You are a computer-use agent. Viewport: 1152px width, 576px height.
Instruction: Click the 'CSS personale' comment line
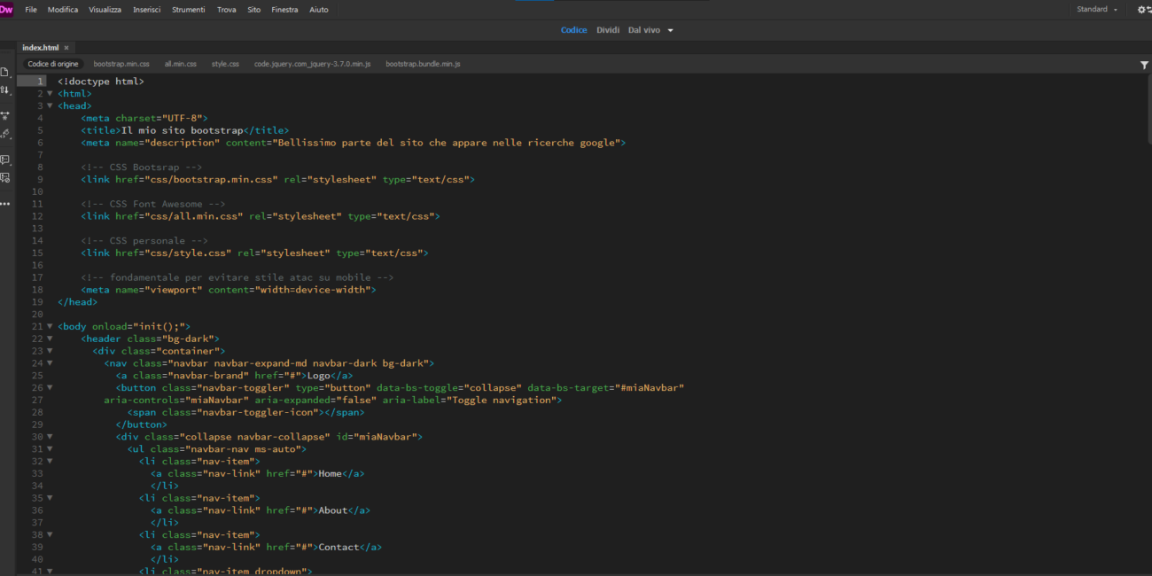144,241
